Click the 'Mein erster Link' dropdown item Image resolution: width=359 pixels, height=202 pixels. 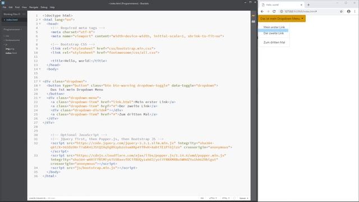pyautogui.click(x=274, y=27)
